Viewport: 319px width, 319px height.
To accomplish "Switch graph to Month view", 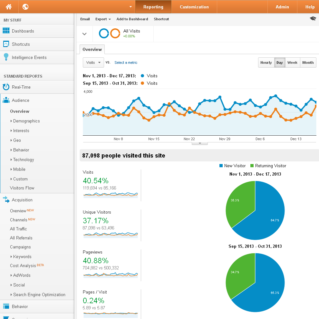I will (308, 63).
